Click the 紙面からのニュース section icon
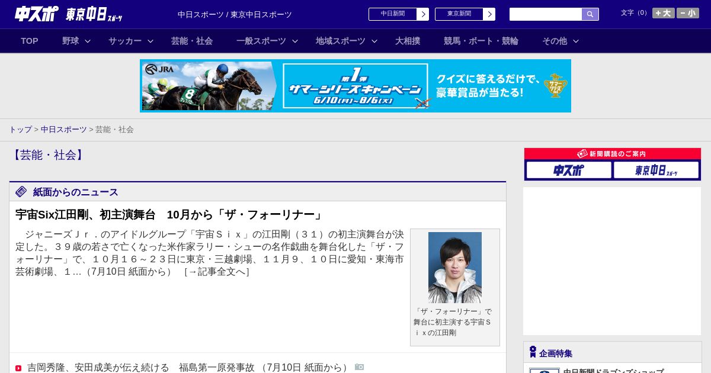This screenshot has height=373, width=711. coord(21,192)
